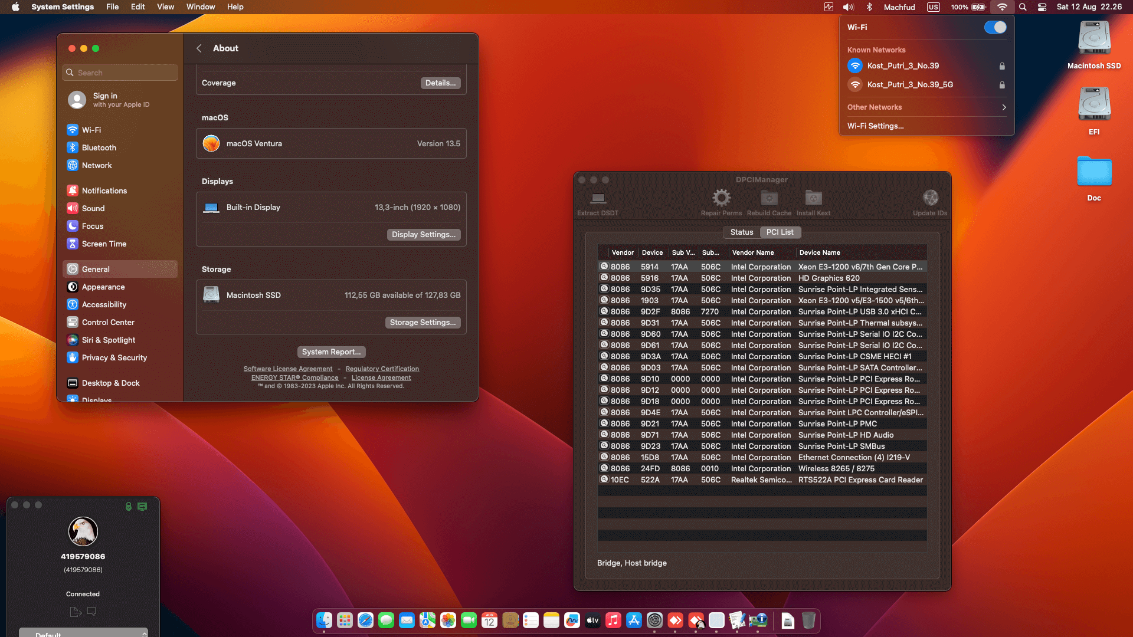1133x637 pixels.
Task: Turn off the Wi-Fi switch
Action: (995, 27)
